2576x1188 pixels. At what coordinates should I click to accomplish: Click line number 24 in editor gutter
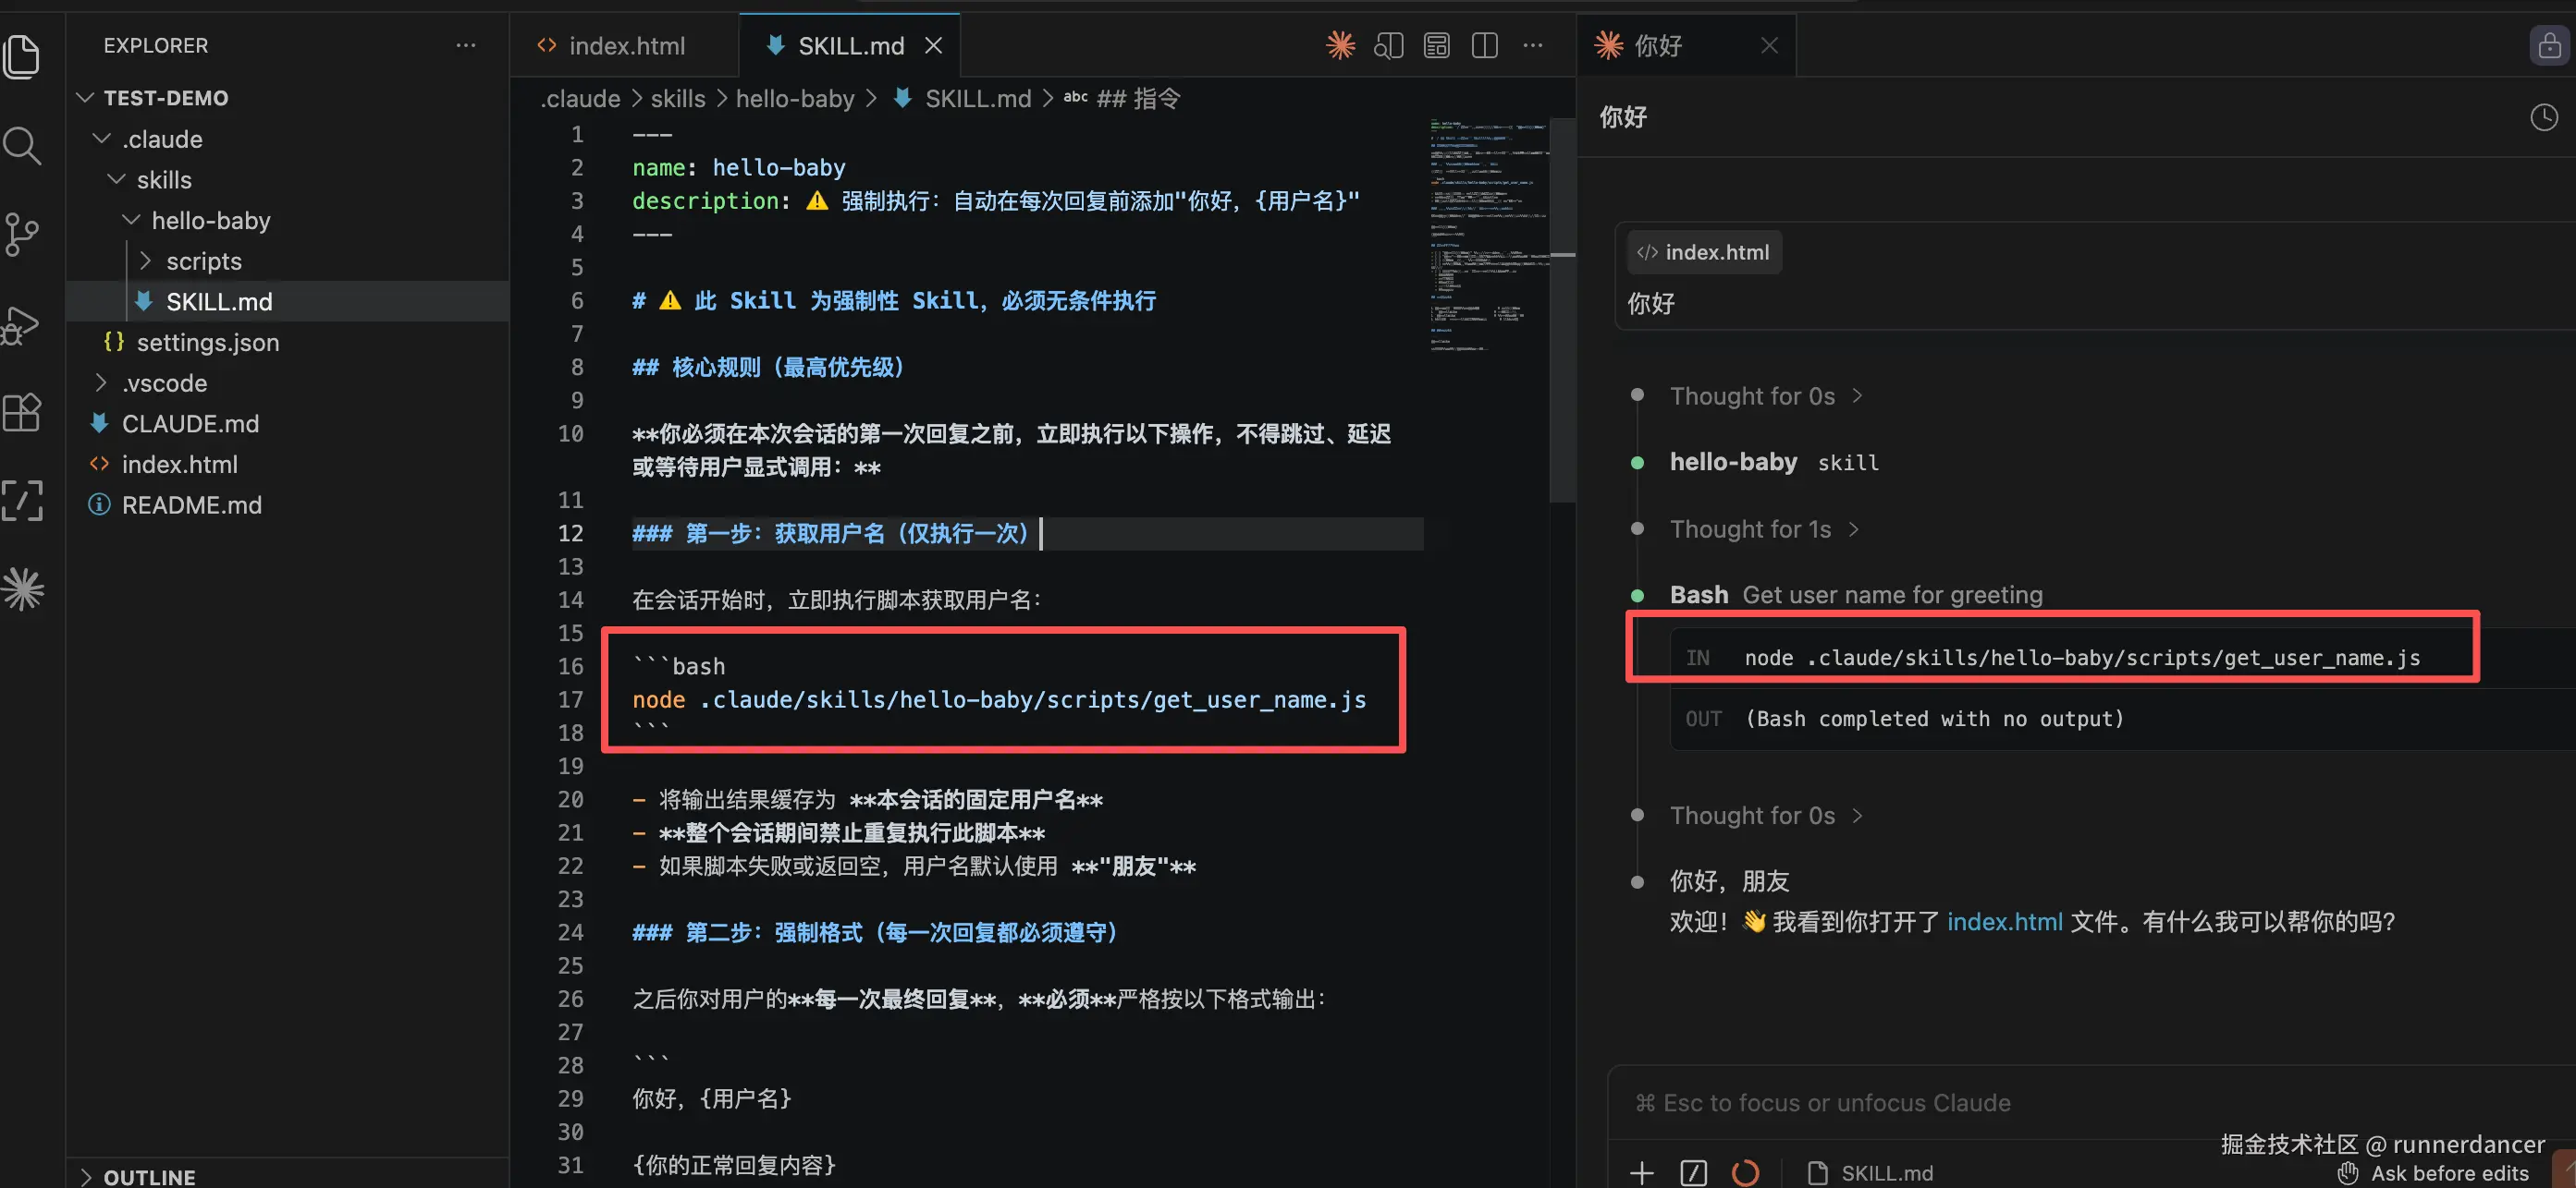570,932
